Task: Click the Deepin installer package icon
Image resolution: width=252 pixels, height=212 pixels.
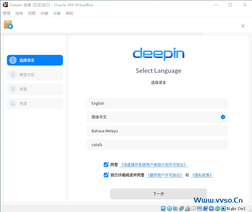Action: click(8, 25)
